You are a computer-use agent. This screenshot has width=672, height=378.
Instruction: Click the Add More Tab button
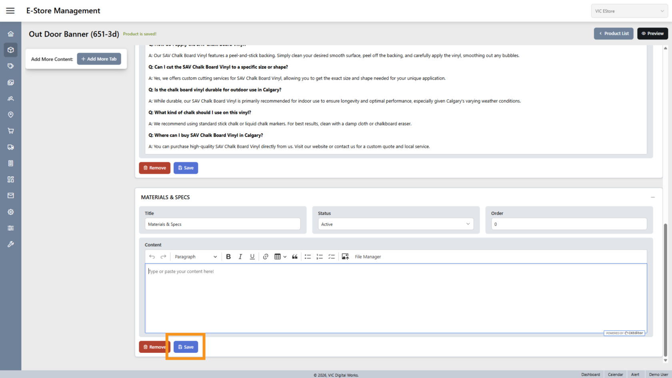pos(99,59)
